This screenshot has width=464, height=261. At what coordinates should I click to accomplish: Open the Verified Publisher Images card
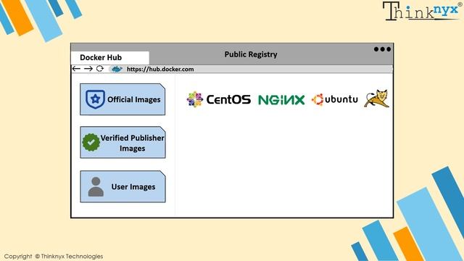(123, 142)
